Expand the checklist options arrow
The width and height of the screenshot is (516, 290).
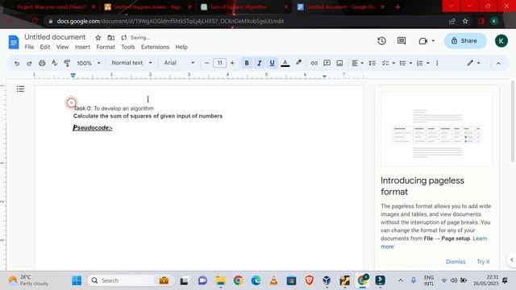point(393,63)
